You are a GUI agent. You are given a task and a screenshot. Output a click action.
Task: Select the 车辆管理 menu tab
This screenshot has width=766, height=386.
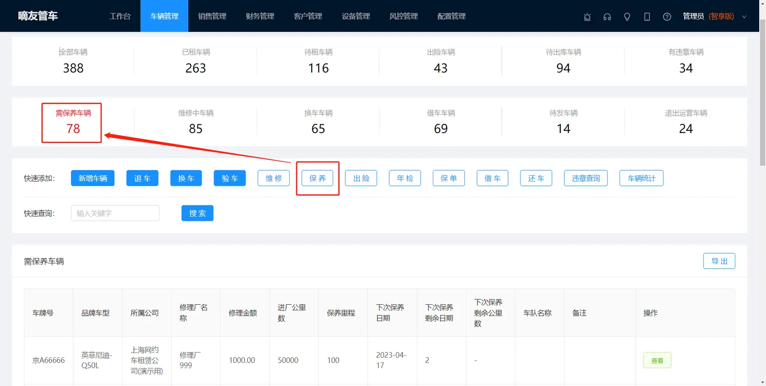[x=164, y=16]
